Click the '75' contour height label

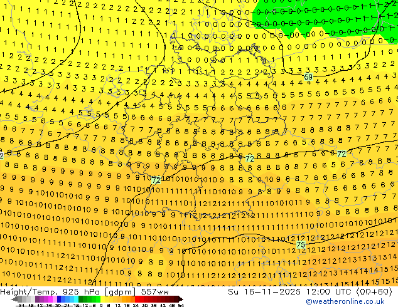(301, 245)
